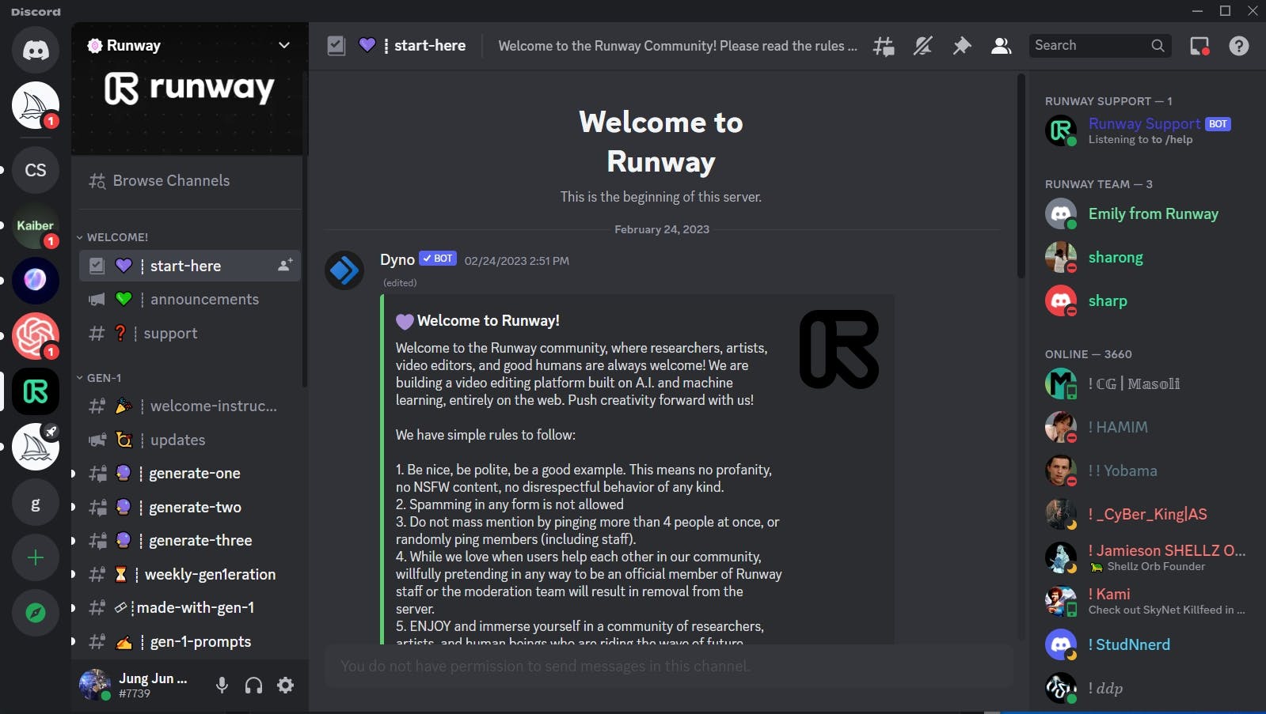Open the inbox icon
This screenshot has width=1266, height=714.
click(x=1199, y=46)
